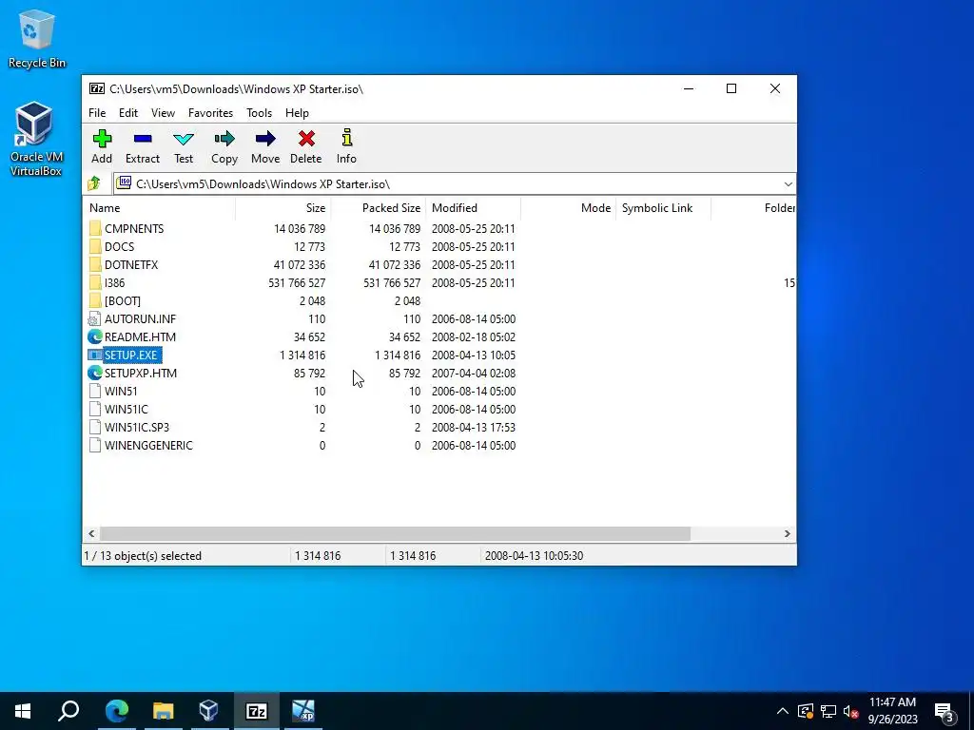Click the muted volume tray icon

(850, 711)
